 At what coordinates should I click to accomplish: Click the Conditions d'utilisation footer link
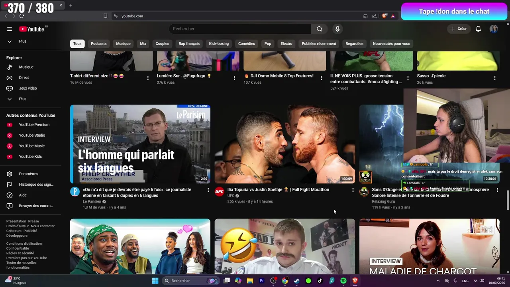click(x=24, y=244)
